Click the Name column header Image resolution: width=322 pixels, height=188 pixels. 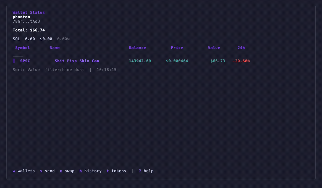pos(55,48)
